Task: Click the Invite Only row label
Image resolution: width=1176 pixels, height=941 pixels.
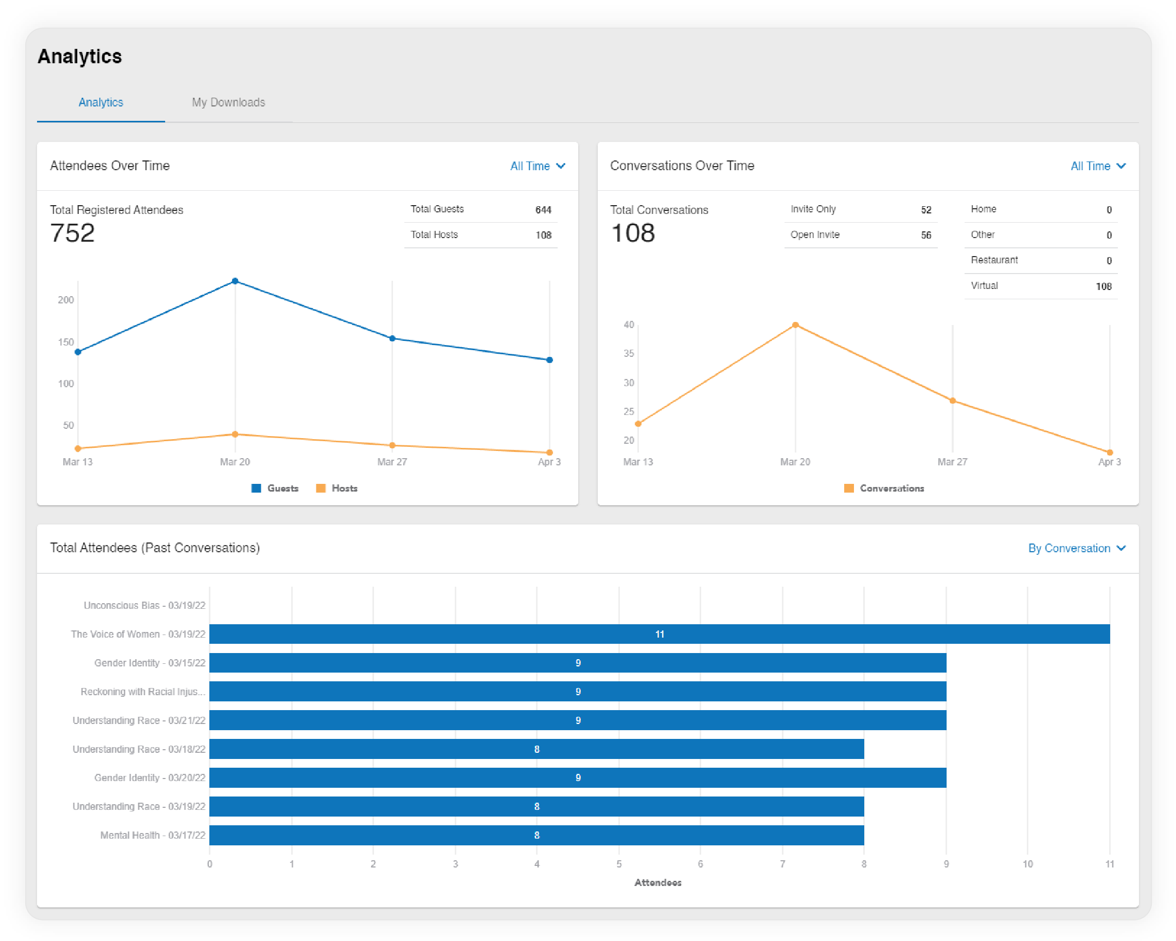Action: coord(813,209)
